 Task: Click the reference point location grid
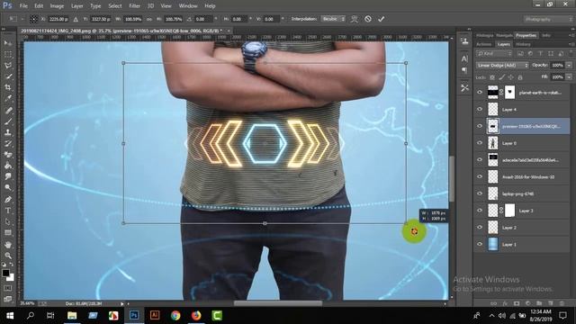click(34, 19)
